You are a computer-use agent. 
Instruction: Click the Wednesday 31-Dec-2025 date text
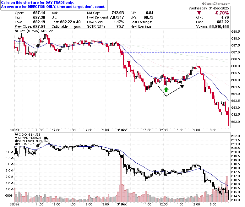click(209, 8)
